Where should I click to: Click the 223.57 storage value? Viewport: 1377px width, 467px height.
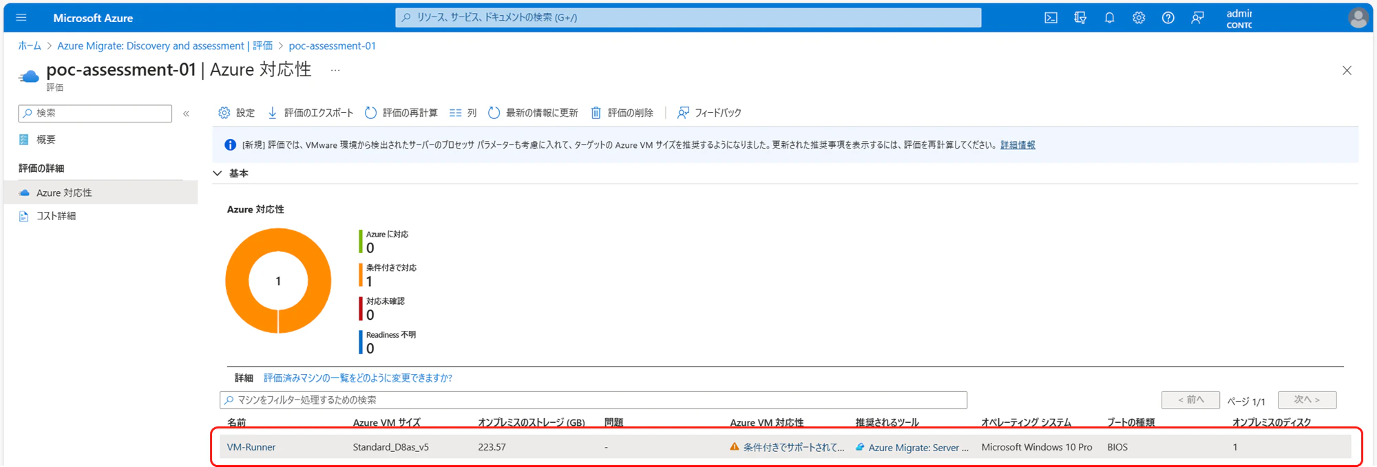coord(492,447)
